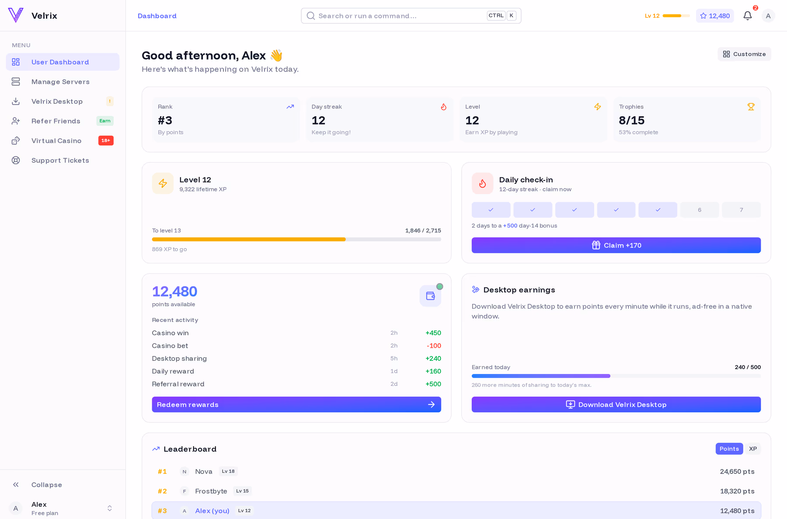Collapse the sidebar
Viewport: 787px width, 519px height.
click(x=63, y=484)
